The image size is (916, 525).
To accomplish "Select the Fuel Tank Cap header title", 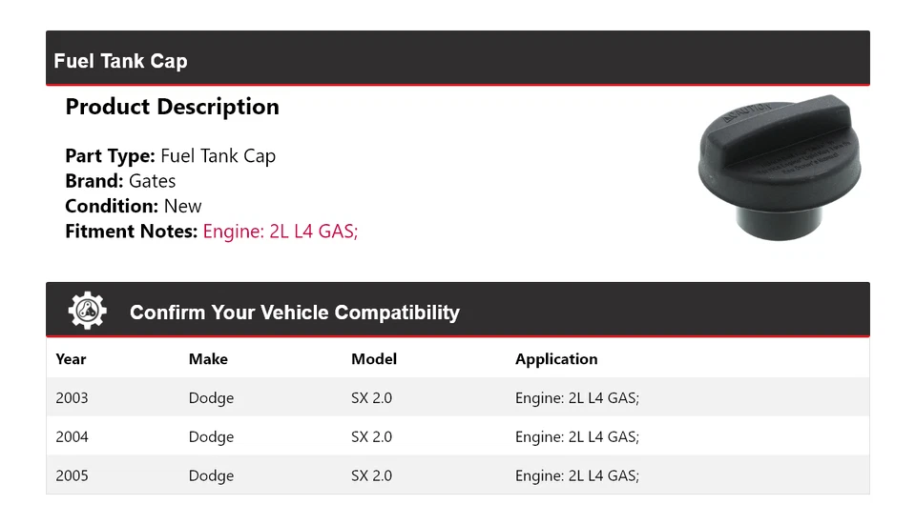I will 120,61.
